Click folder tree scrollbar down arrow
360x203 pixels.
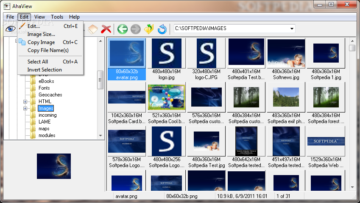100,136
